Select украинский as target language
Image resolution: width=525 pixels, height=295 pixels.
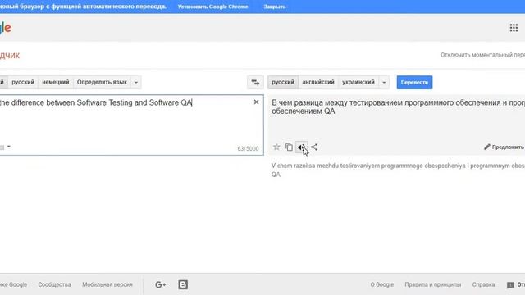coord(358,82)
